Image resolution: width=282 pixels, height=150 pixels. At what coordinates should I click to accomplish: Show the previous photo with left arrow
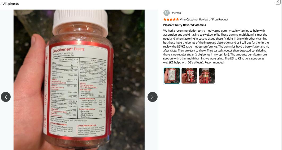point(6,97)
